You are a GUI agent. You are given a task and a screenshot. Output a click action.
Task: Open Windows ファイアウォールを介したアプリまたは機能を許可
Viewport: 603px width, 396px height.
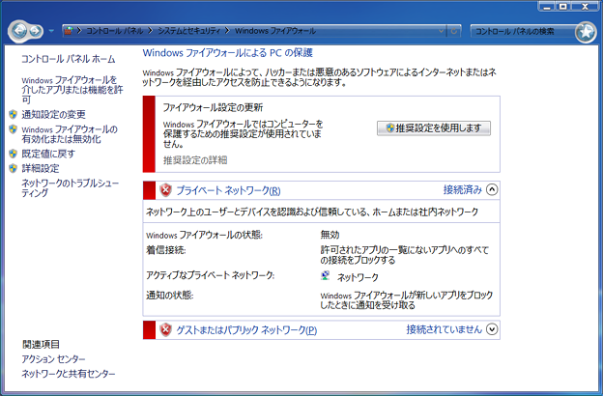tap(72, 90)
